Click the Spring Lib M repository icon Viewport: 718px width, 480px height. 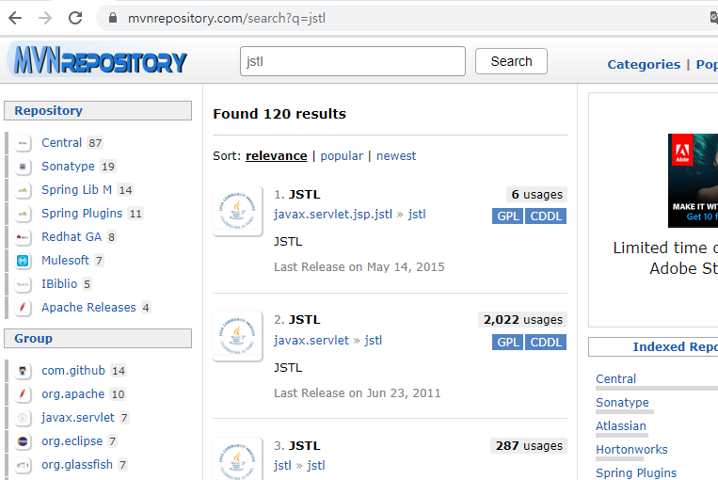tap(23, 189)
